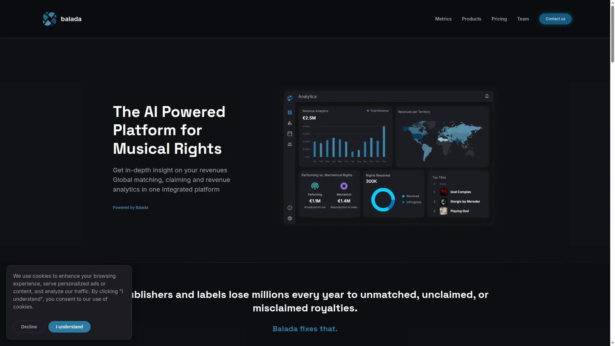Click the balada brand name text
The image size is (615, 346).
(71, 19)
